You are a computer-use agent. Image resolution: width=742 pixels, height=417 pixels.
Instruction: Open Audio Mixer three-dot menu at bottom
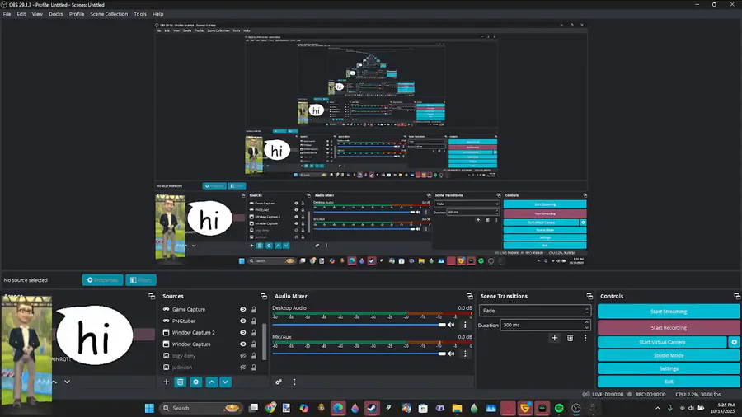tap(294, 382)
